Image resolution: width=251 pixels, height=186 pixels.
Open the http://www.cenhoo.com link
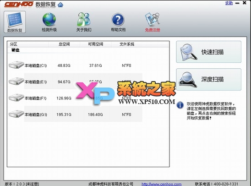[162, 184]
